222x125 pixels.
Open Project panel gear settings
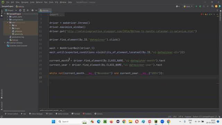click(32, 10)
